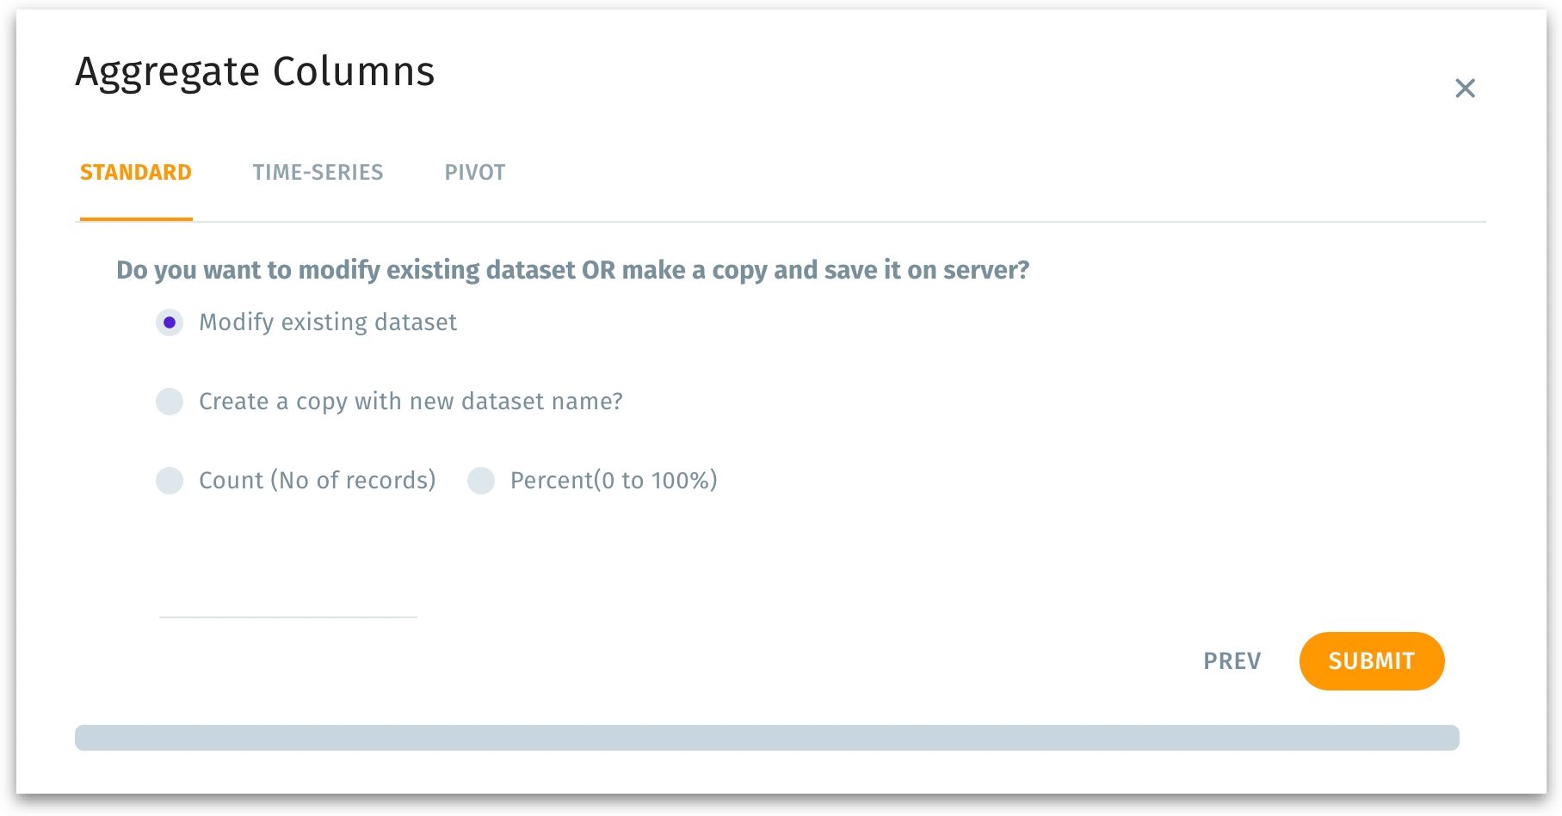Select the STANDARD tab
The height and width of the screenshot is (816, 1562).
click(x=136, y=173)
